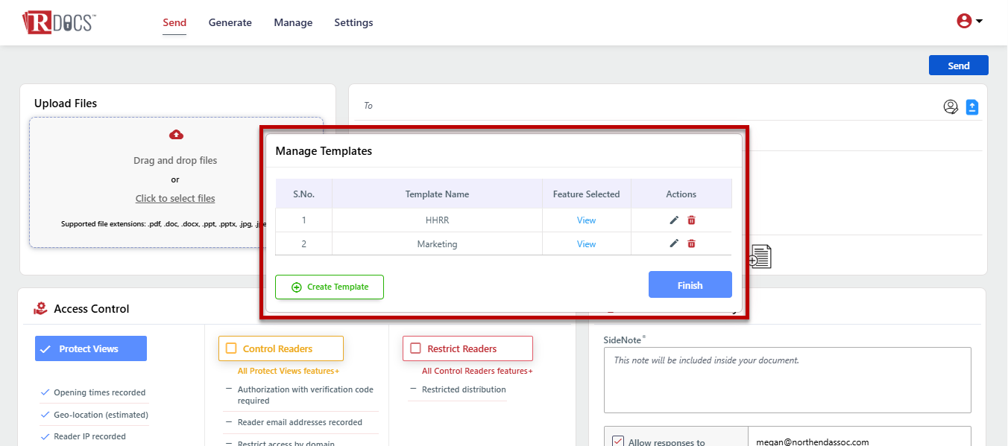Open the user account dropdown
The width and height of the screenshot is (1008, 446).
(x=969, y=22)
